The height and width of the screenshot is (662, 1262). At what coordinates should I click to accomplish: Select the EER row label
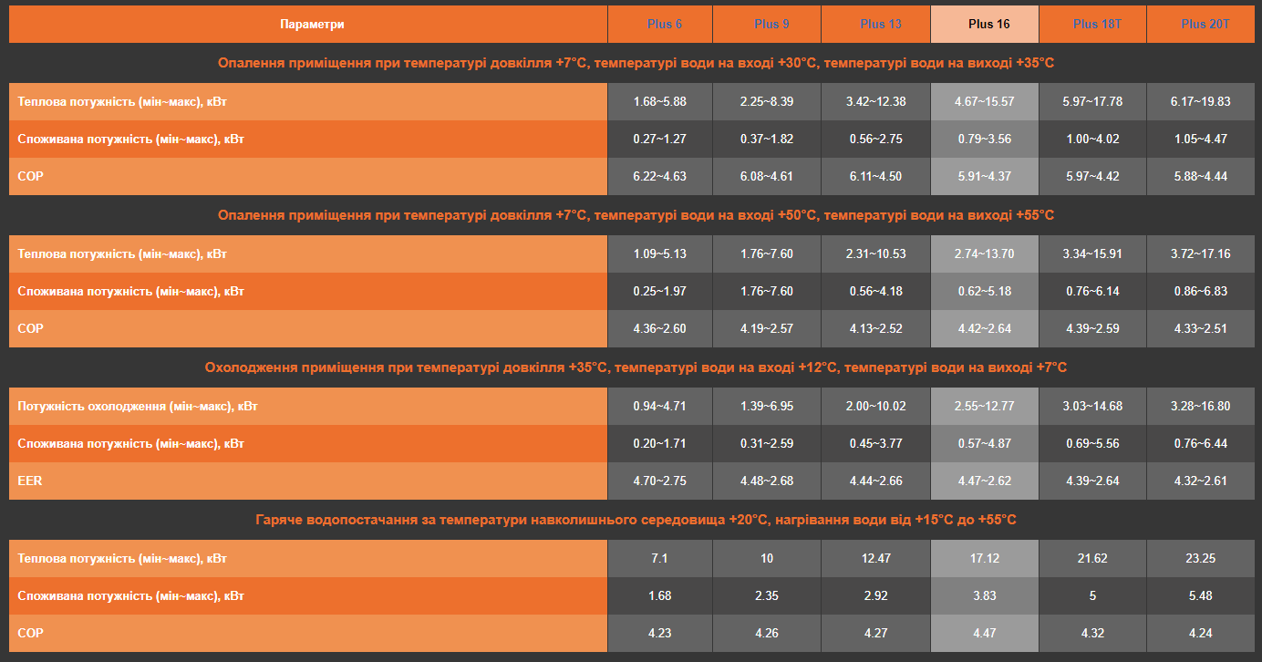pos(31,481)
